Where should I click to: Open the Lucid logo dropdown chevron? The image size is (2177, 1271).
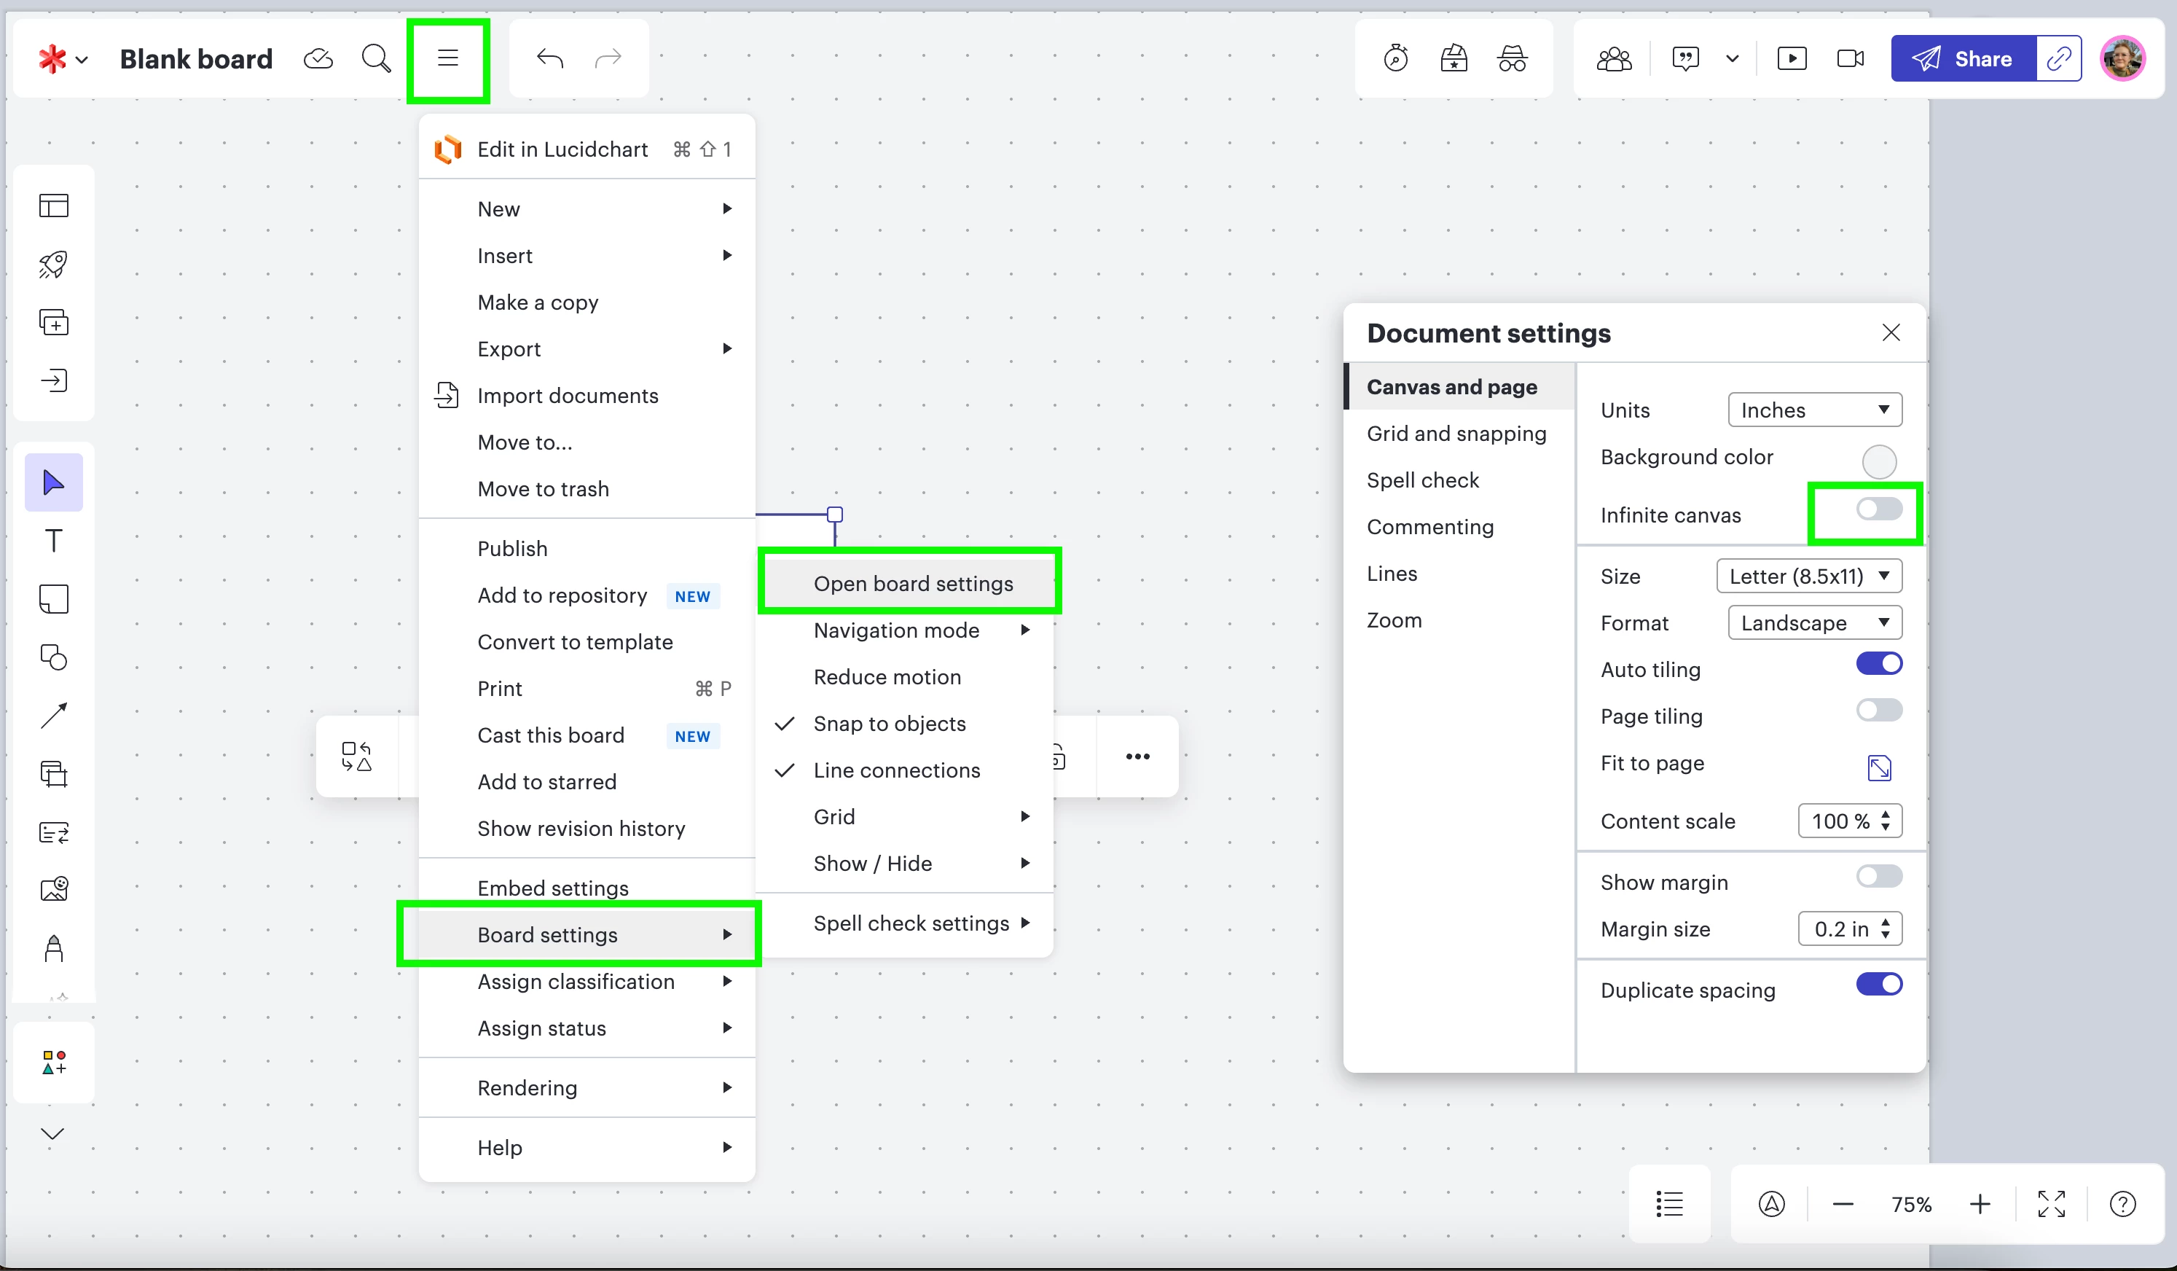click(82, 60)
